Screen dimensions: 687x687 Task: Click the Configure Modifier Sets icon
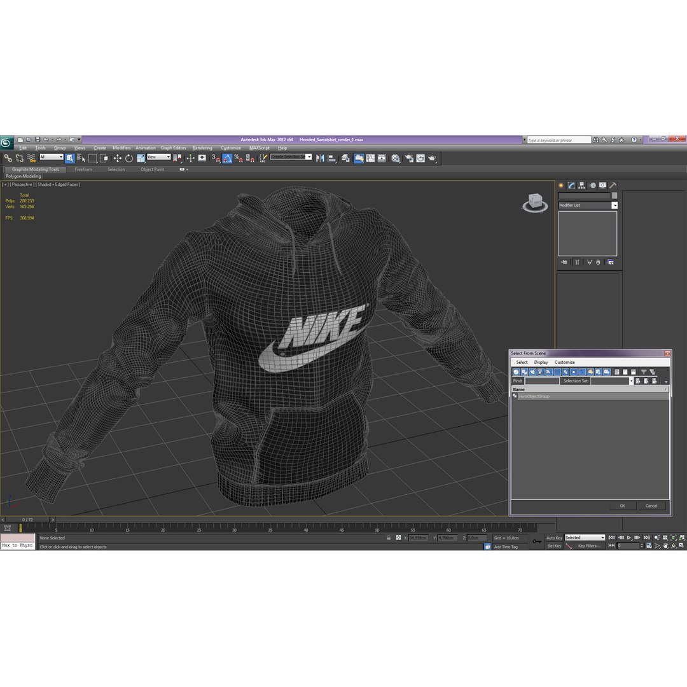(610, 262)
